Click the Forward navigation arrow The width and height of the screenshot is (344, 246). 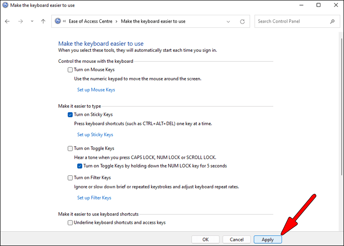point(20,21)
